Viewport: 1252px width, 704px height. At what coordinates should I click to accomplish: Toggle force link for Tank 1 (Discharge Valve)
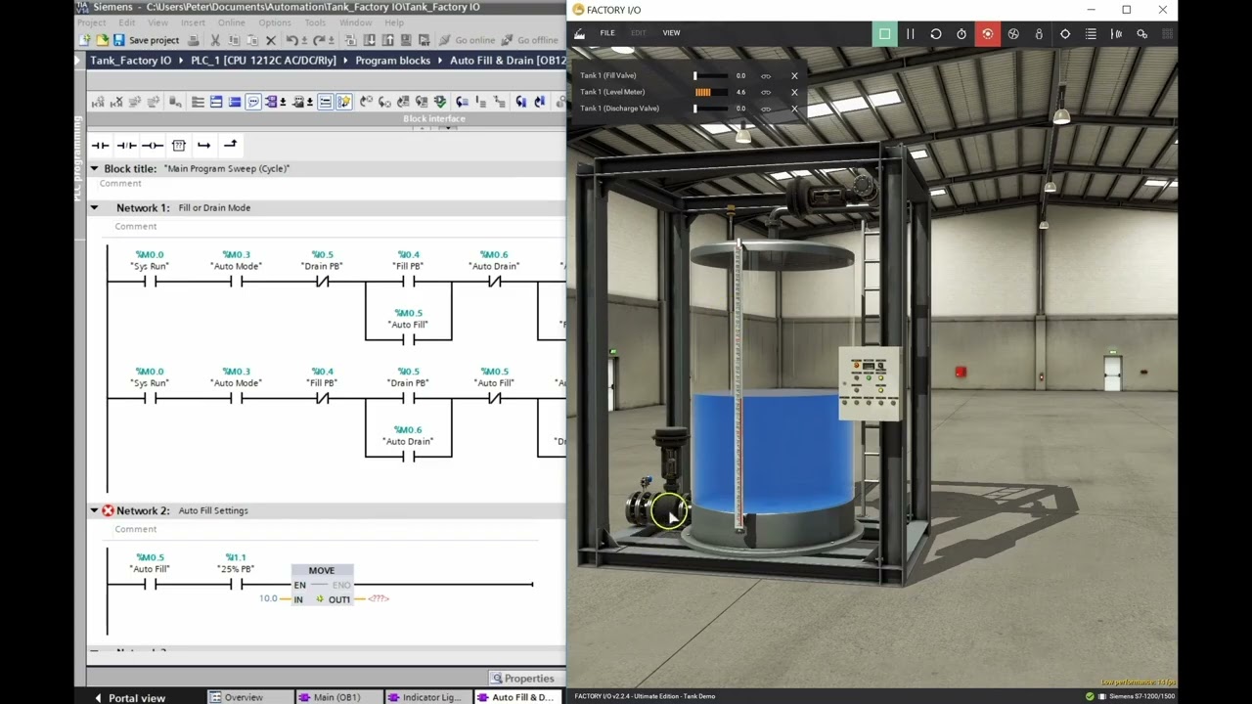(x=766, y=109)
